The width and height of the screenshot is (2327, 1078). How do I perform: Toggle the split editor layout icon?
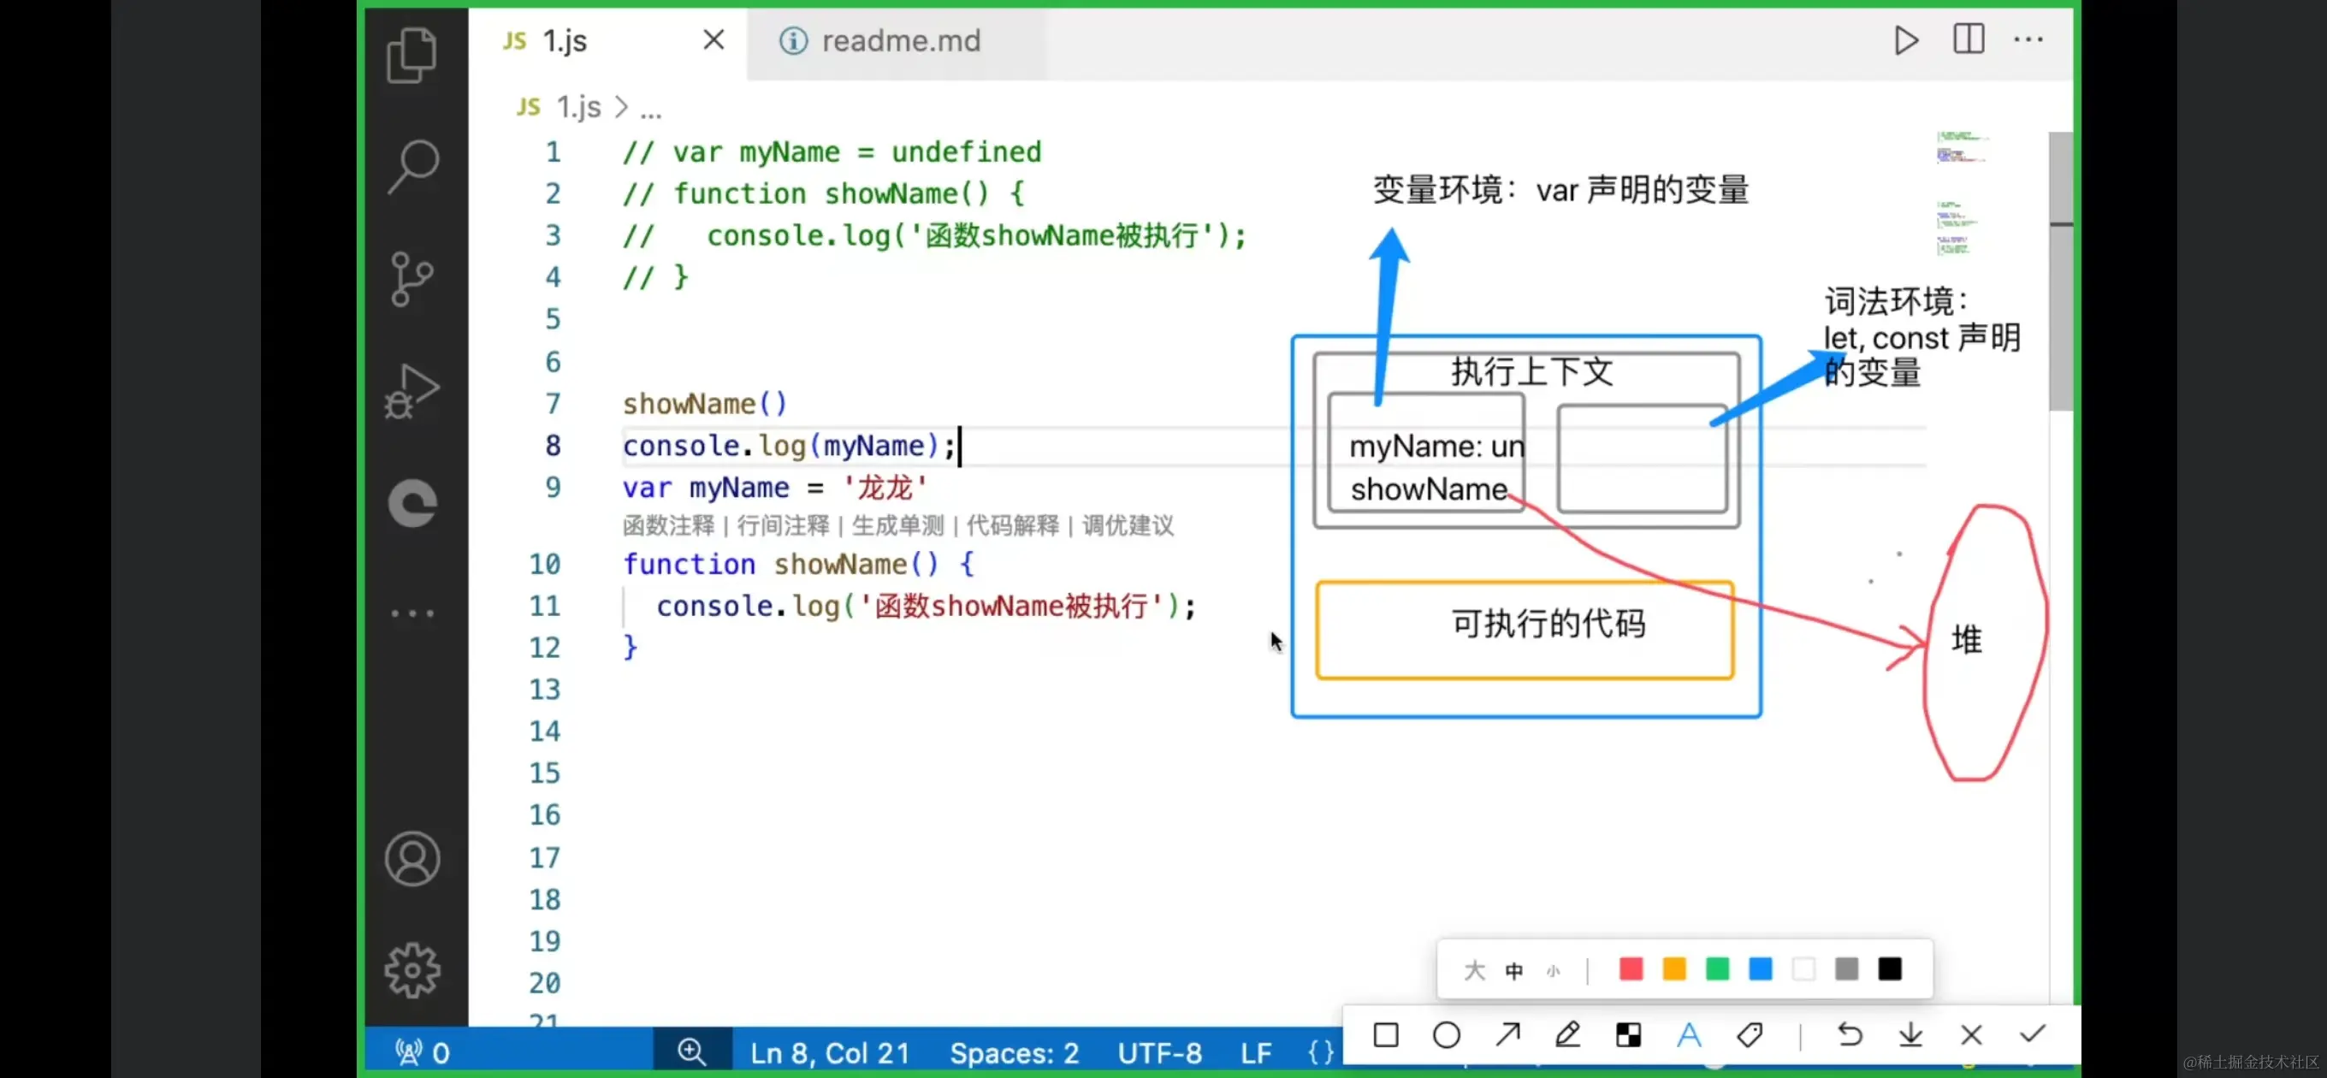pyautogui.click(x=1969, y=39)
